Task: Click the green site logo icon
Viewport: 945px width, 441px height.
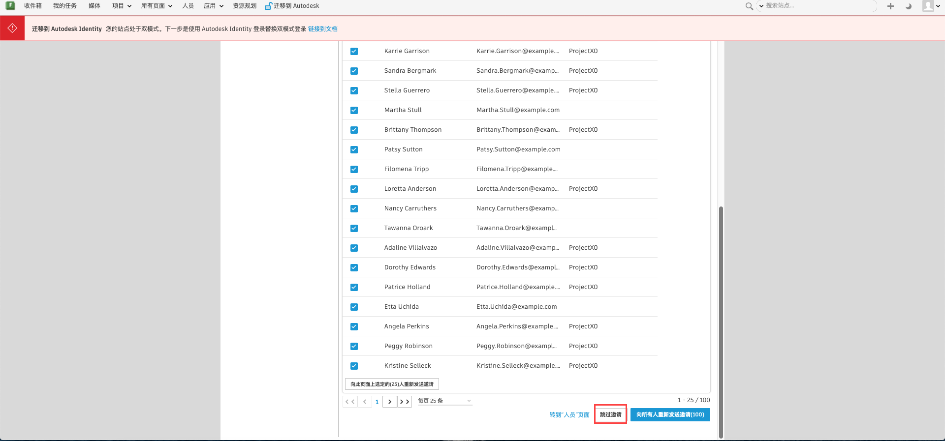Action: point(10,5)
